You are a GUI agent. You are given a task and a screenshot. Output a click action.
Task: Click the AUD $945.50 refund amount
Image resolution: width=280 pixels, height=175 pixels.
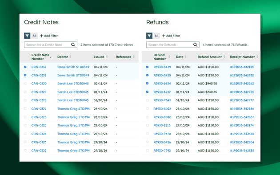click(x=207, y=84)
